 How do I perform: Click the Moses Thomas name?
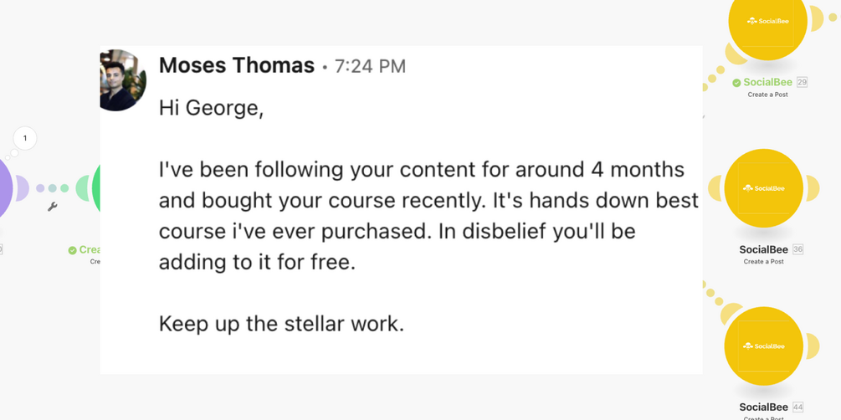pyautogui.click(x=236, y=65)
